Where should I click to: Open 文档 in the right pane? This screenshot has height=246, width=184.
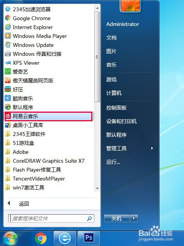click(x=111, y=38)
